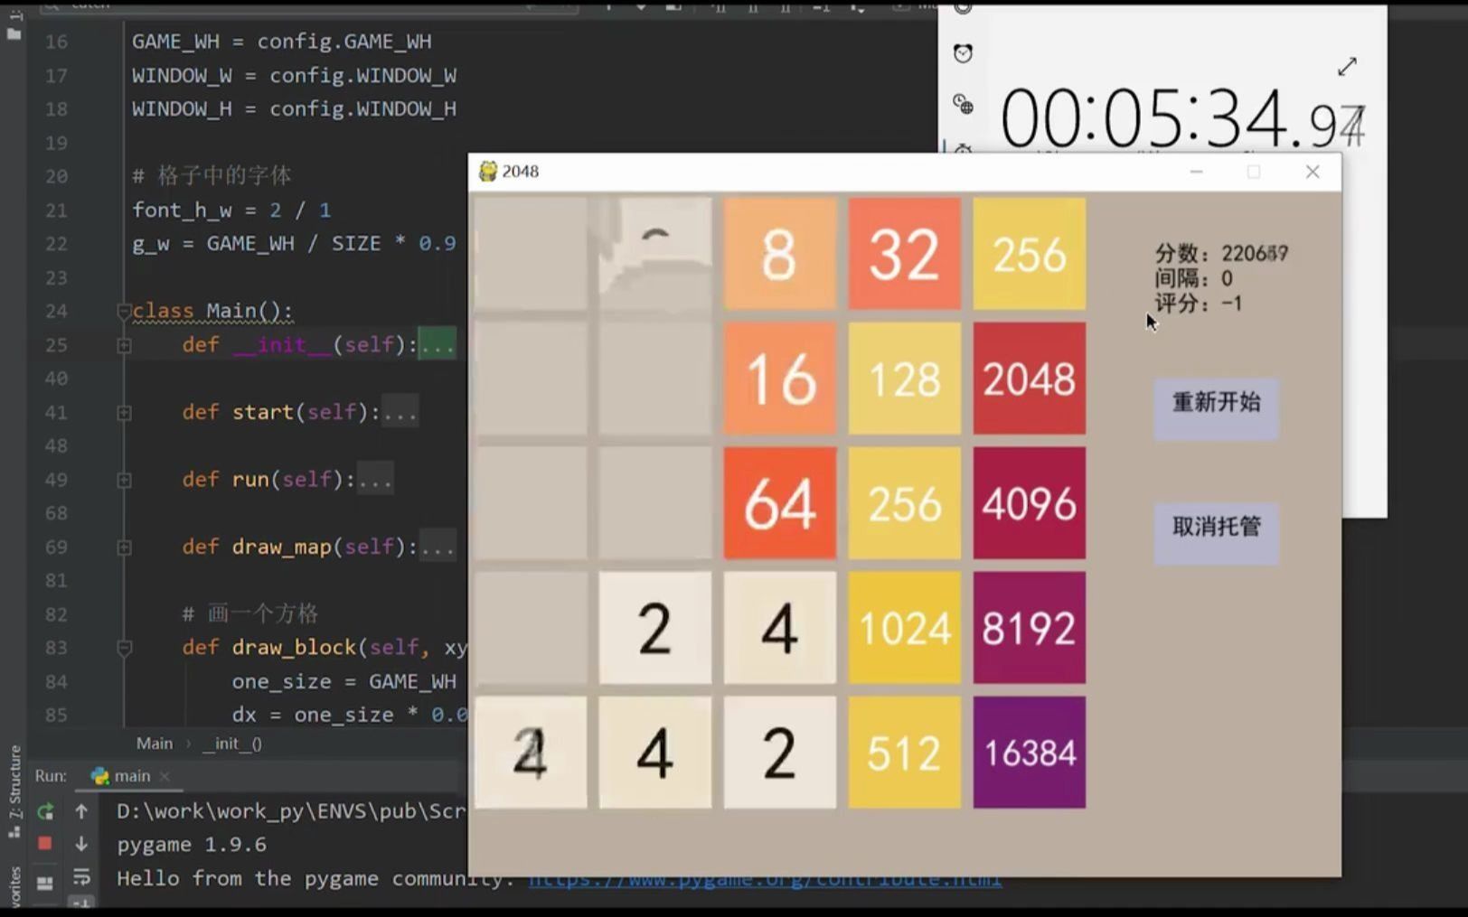The height and width of the screenshot is (917, 1468).
Task: Click the 32 tile
Action: [905, 254]
